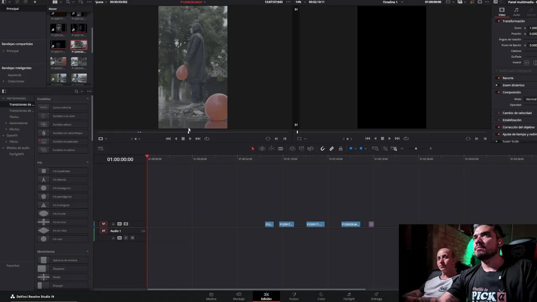The image size is (537, 302).
Task: Click the horizontal flip Invertir icon
Action: 527,63
